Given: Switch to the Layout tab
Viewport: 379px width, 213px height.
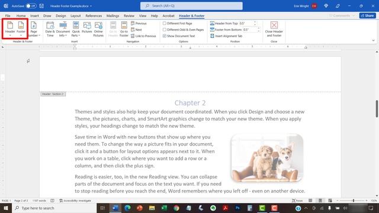Looking at the screenshot, I should point(76,16).
